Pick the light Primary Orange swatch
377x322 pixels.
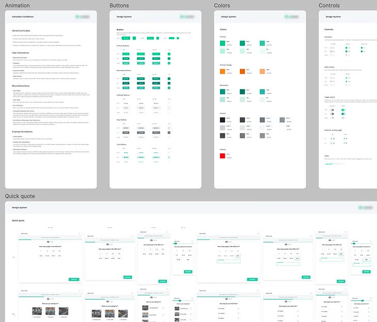coord(262,71)
